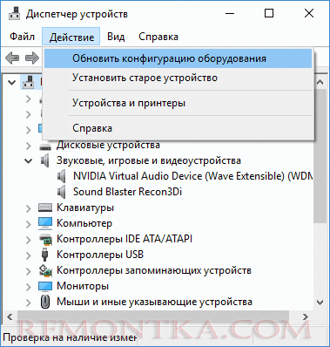Image resolution: width=330 pixels, height=347 pixels.
Task: Select Установить старое устройство
Action: tap(178, 78)
